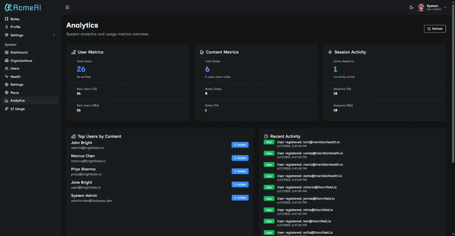Click the Analytics chart icon

point(7,101)
